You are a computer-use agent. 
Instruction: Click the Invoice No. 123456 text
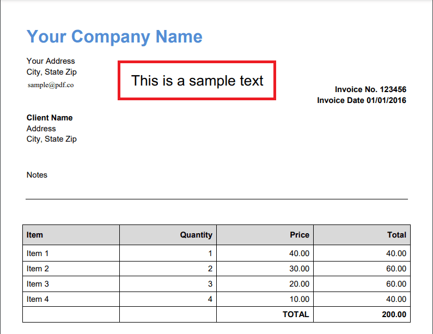[370, 89]
